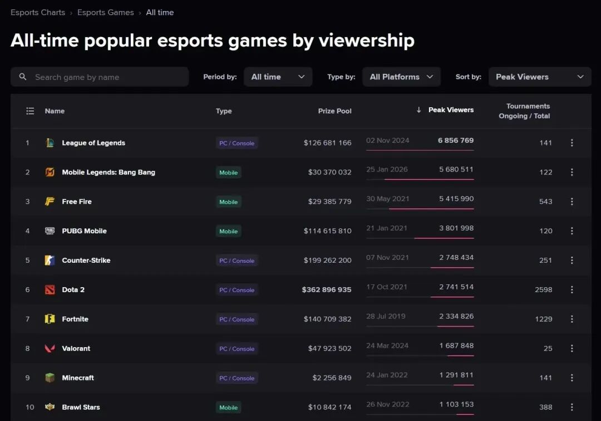The height and width of the screenshot is (421, 601).
Task: Click the Mobile type tag for Brawl Stars
Action: pos(229,408)
